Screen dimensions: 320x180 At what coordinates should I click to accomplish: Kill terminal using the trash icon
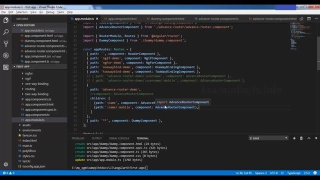(301, 138)
